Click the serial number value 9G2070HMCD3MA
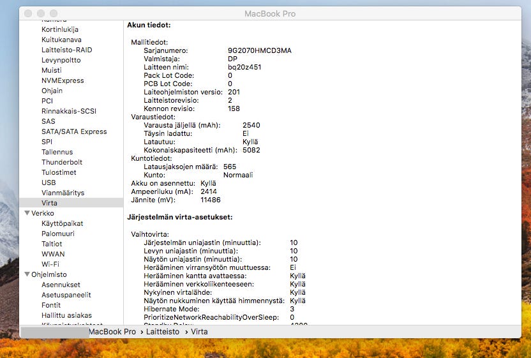 pos(259,50)
